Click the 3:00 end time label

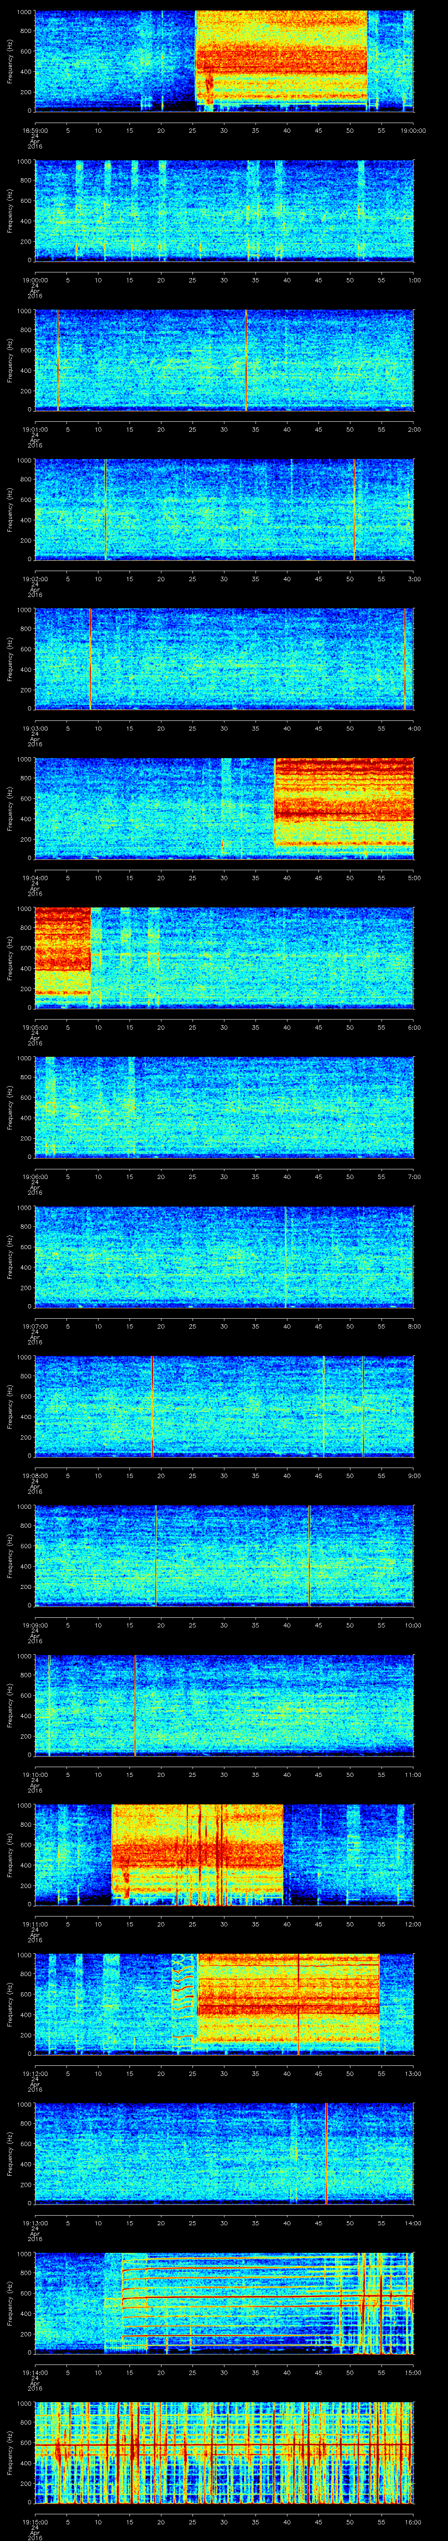click(x=413, y=578)
